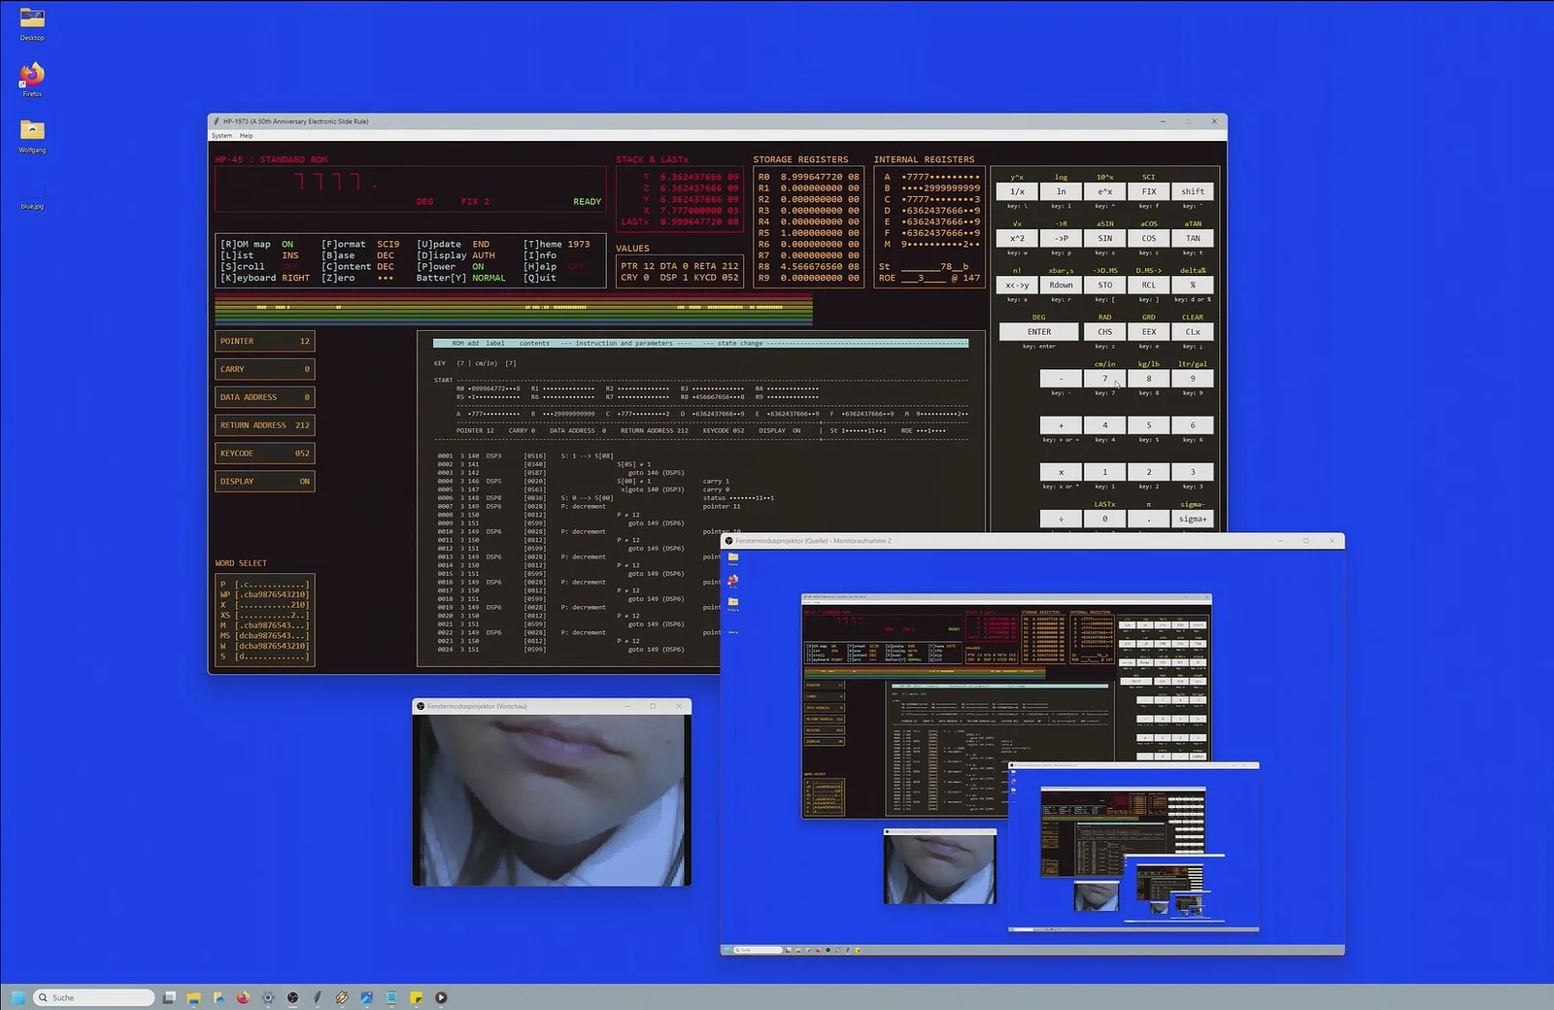The height and width of the screenshot is (1010, 1554).
Task: Launch File Explorer from the taskbar
Action: (x=193, y=997)
